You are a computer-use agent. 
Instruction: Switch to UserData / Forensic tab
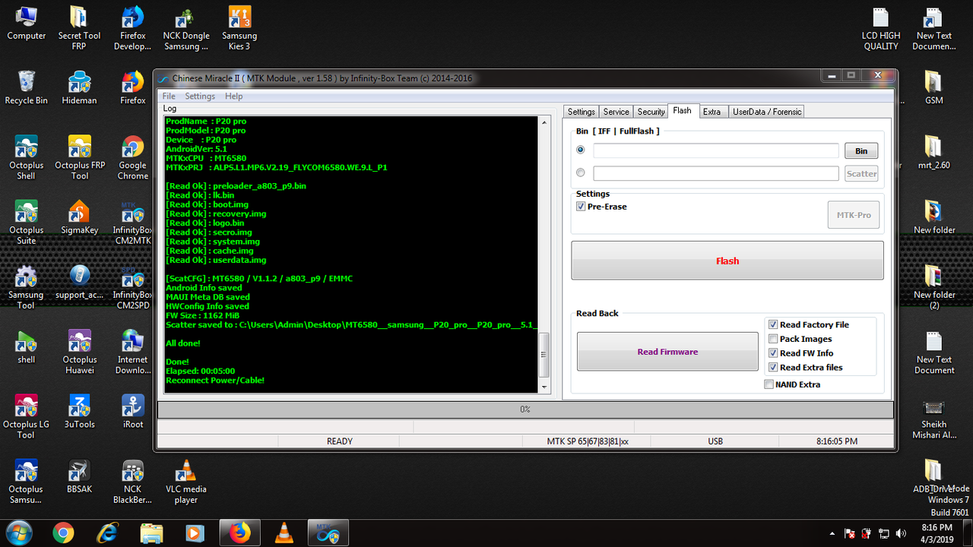click(766, 112)
